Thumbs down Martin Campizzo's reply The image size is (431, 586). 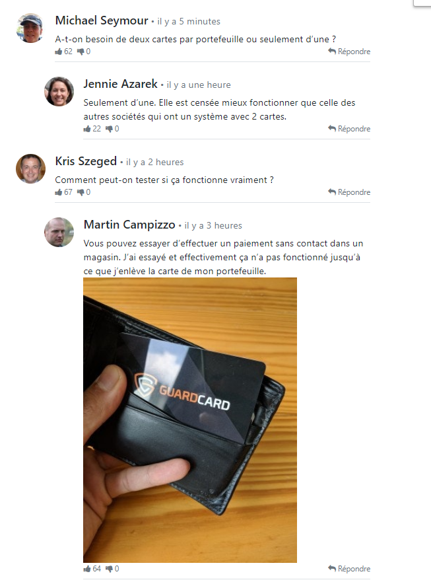click(x=109, y=569)
